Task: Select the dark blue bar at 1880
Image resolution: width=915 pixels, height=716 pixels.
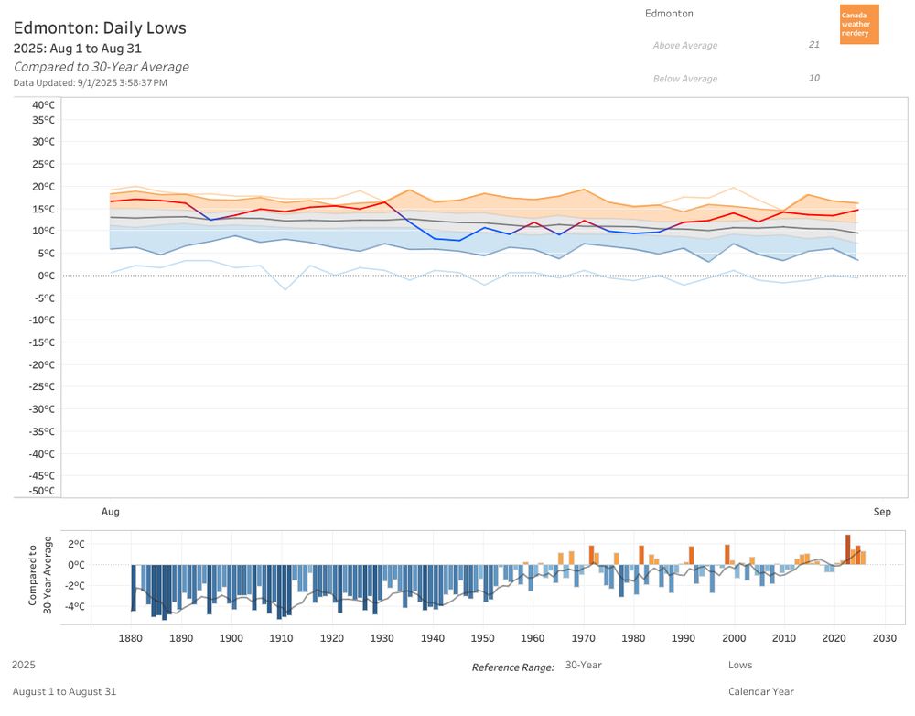Action: point(133,588)
